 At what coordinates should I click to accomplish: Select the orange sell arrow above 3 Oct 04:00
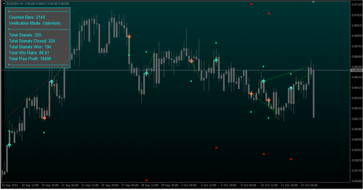(191, 61)
